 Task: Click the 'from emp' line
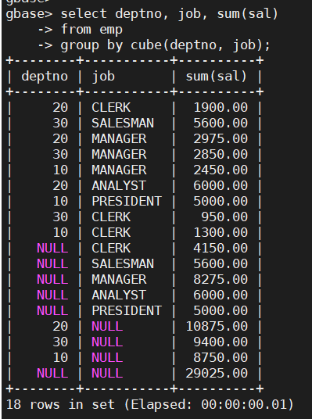tap(91, 30)
